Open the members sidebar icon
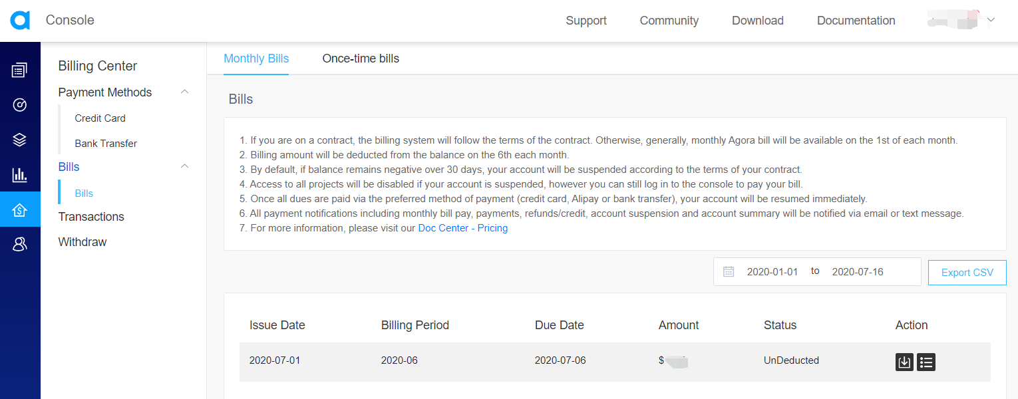 [20, 245]
